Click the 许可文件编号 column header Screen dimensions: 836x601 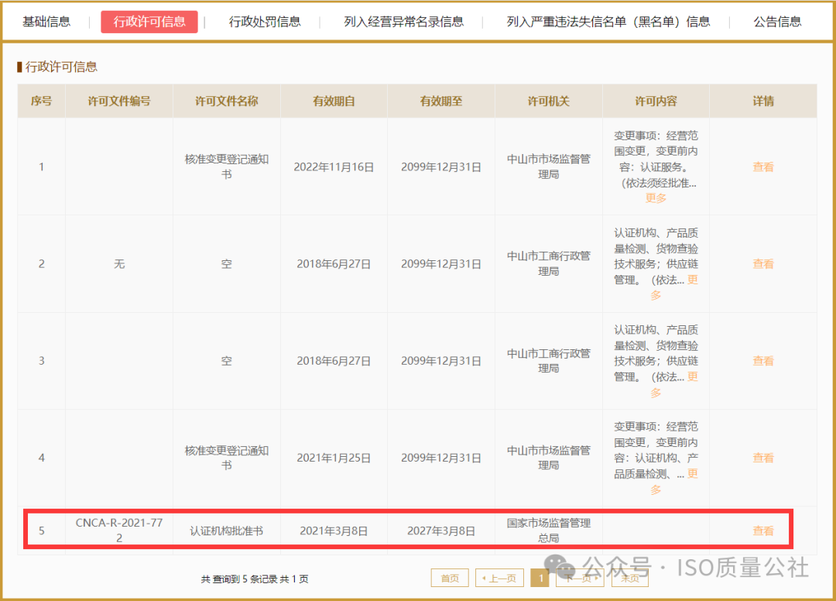(119, 101)
